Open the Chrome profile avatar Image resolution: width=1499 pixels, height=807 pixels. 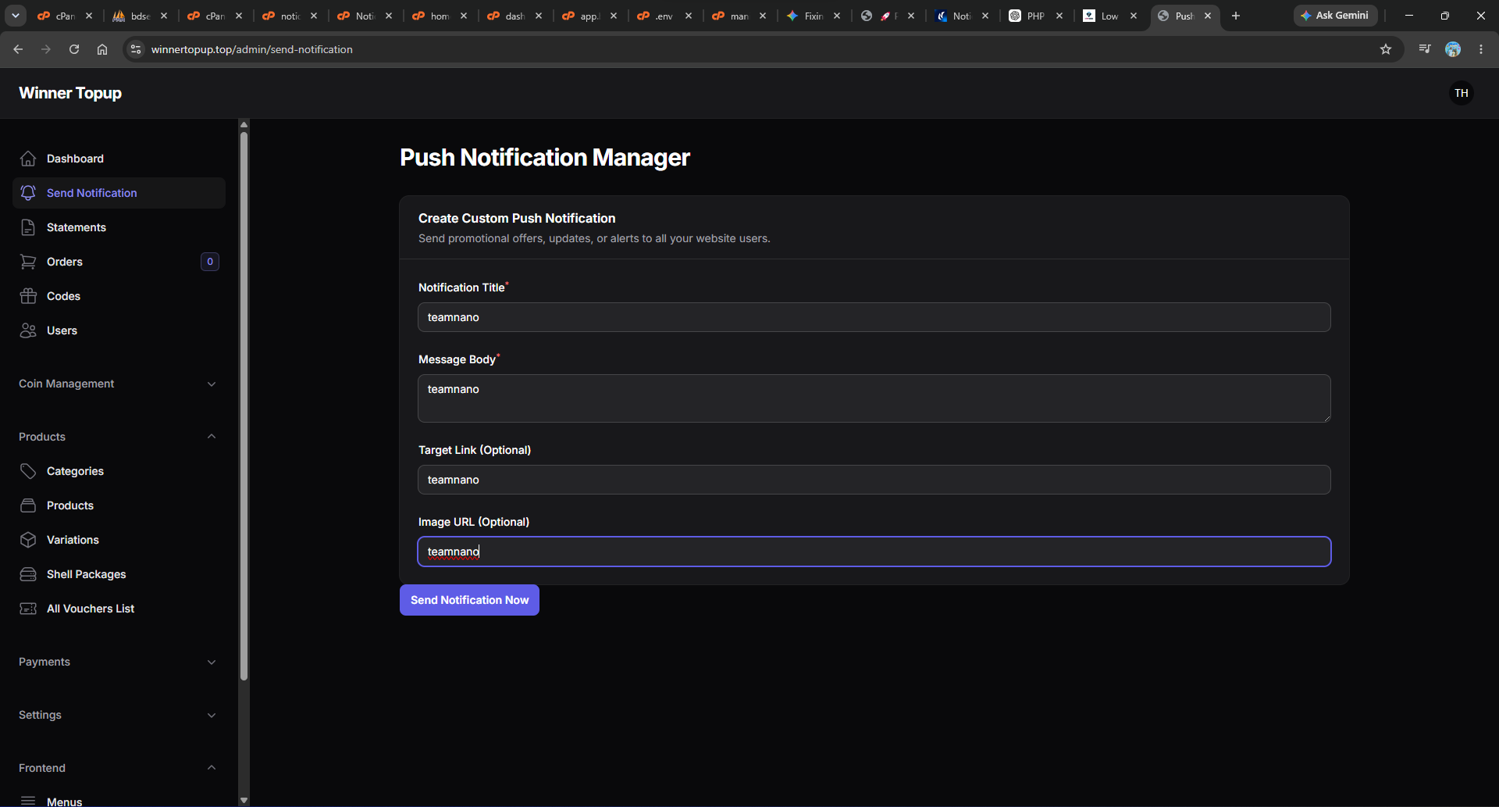[x=1453, y=49]
